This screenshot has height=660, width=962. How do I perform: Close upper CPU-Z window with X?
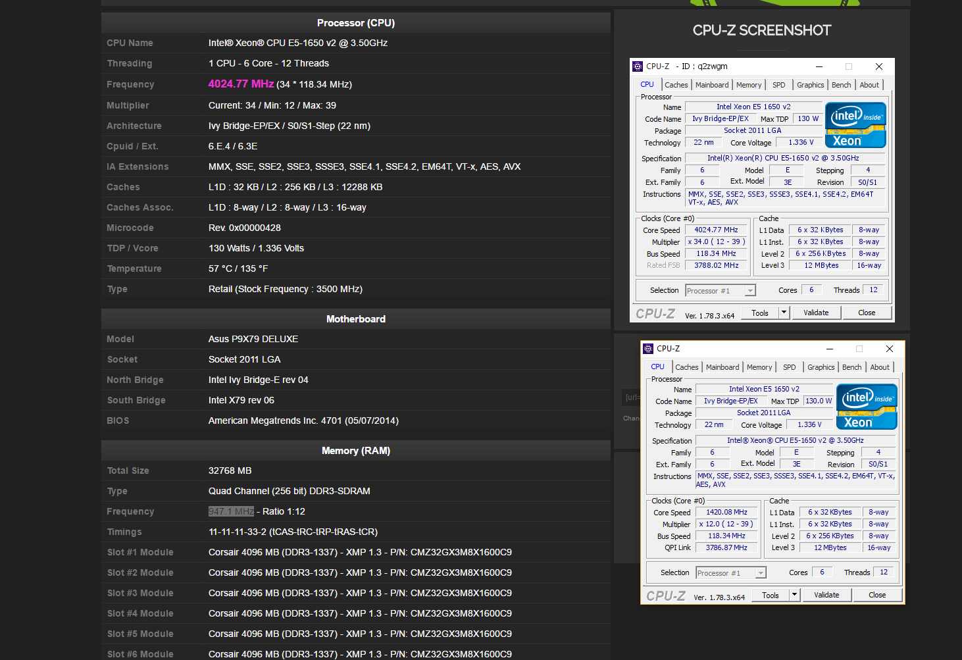tap(878, 66)
